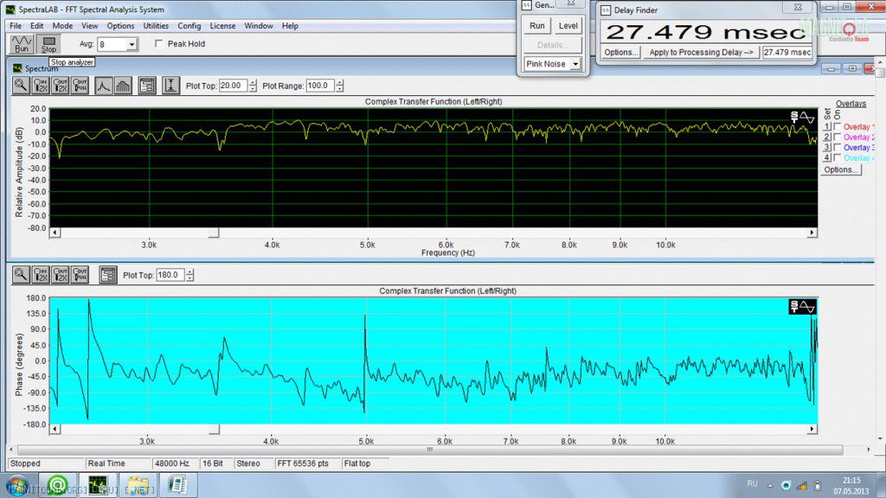Open the Avg averaging dropdown
This screenshot has height=498, width=886.
[x=132, y=44]
